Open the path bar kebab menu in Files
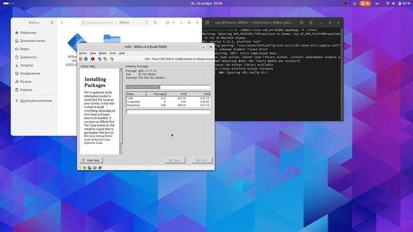 pos(146,23)
